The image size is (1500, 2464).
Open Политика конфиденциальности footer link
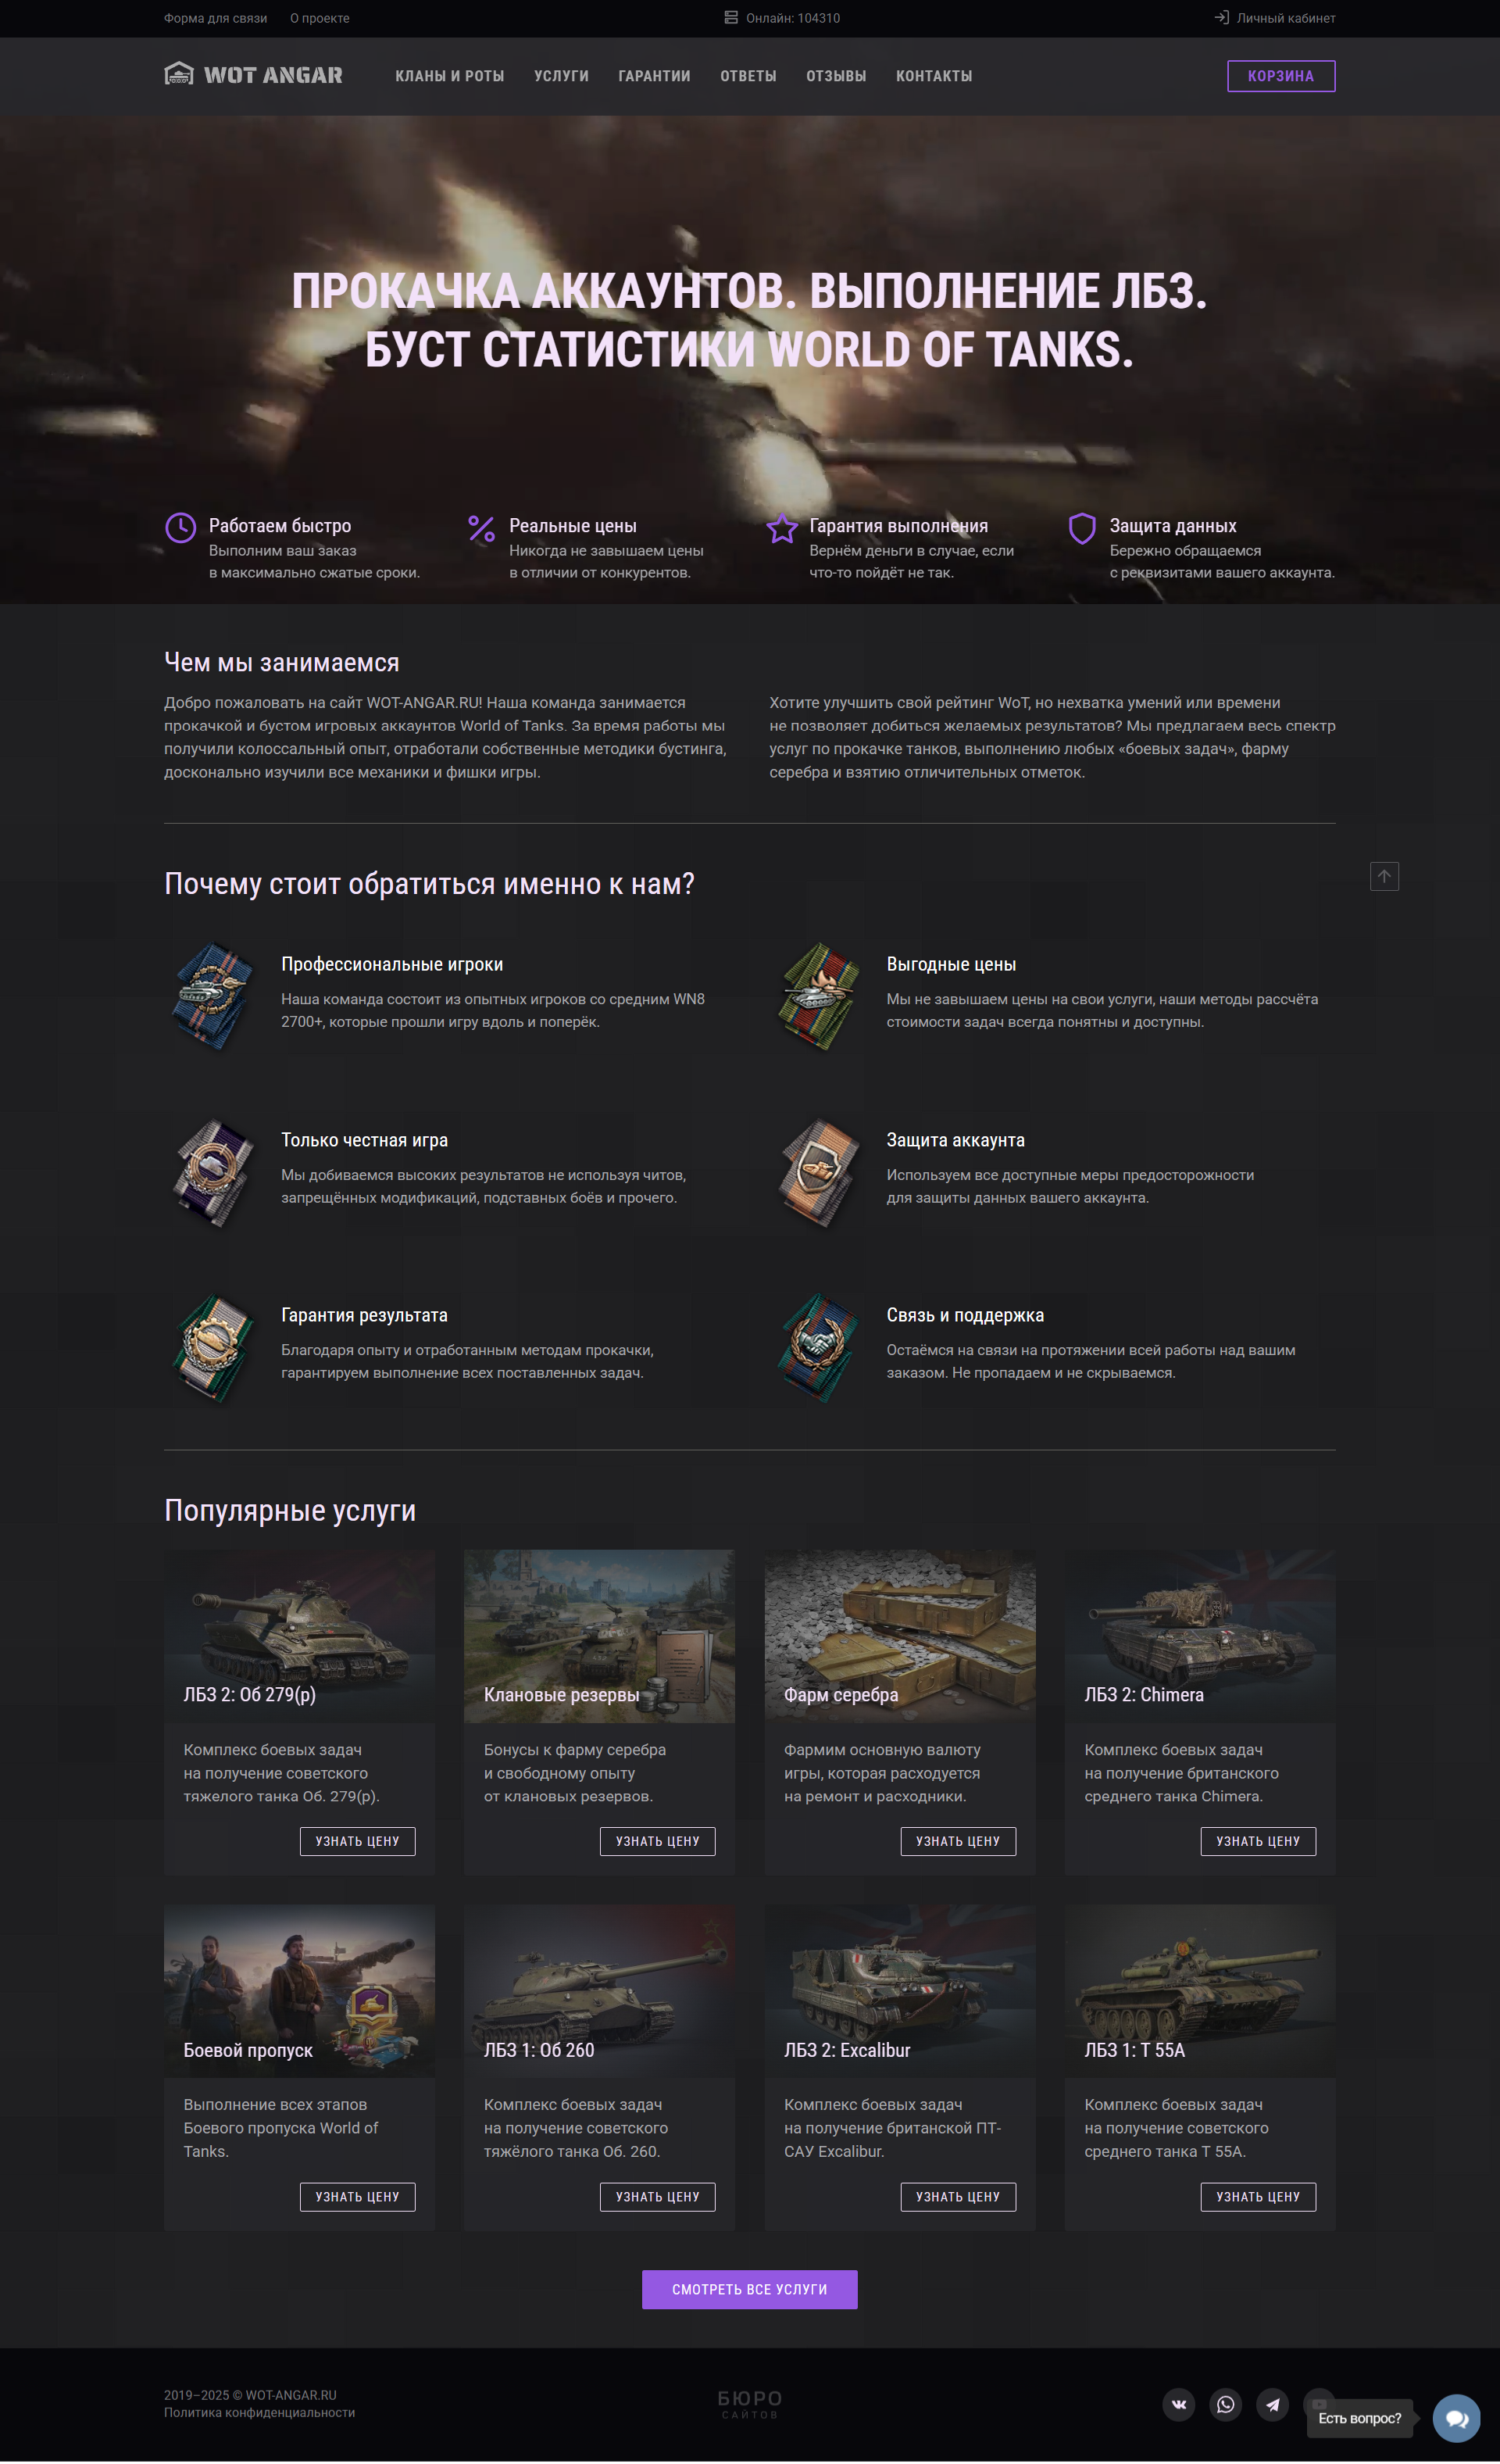point(259,2414)
